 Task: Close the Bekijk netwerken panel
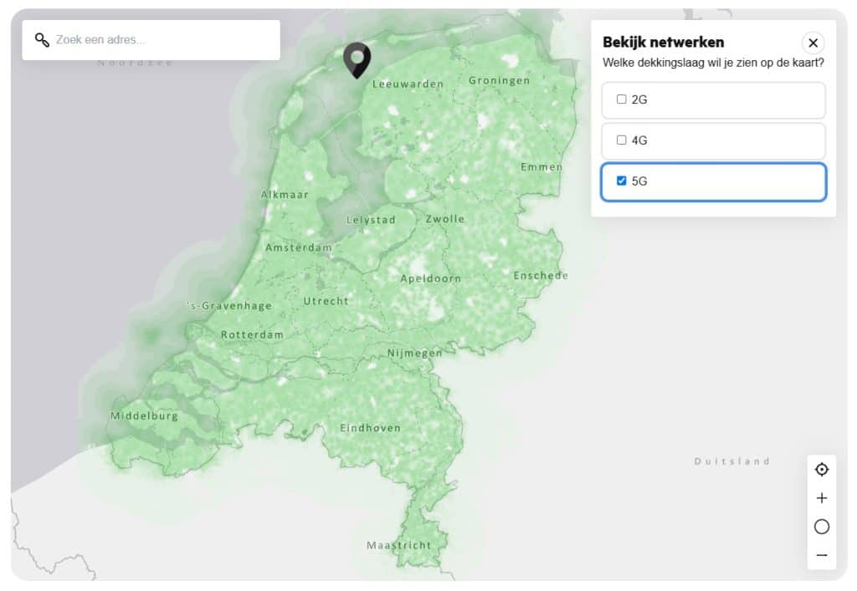coord(813,43)
